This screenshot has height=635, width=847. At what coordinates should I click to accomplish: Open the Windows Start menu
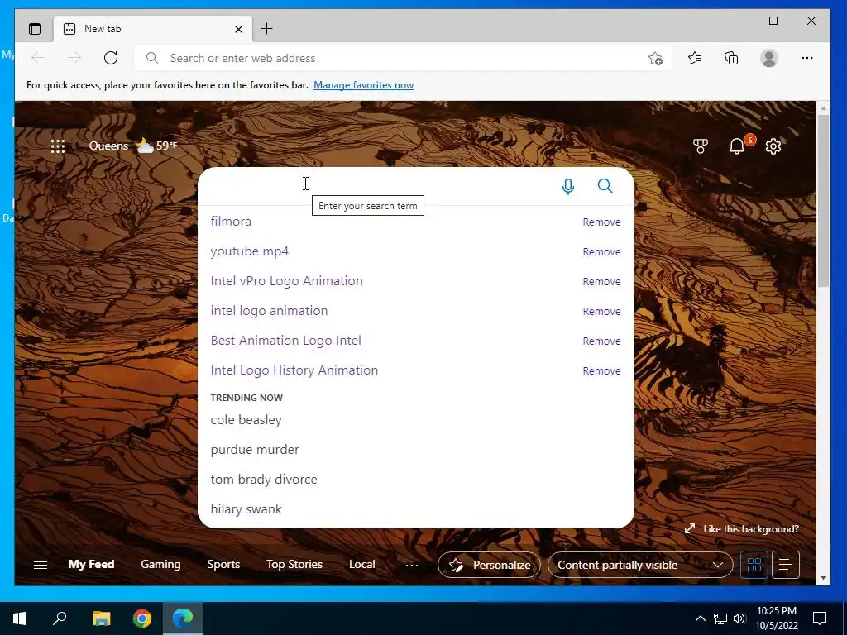click(x=20, y=618)
